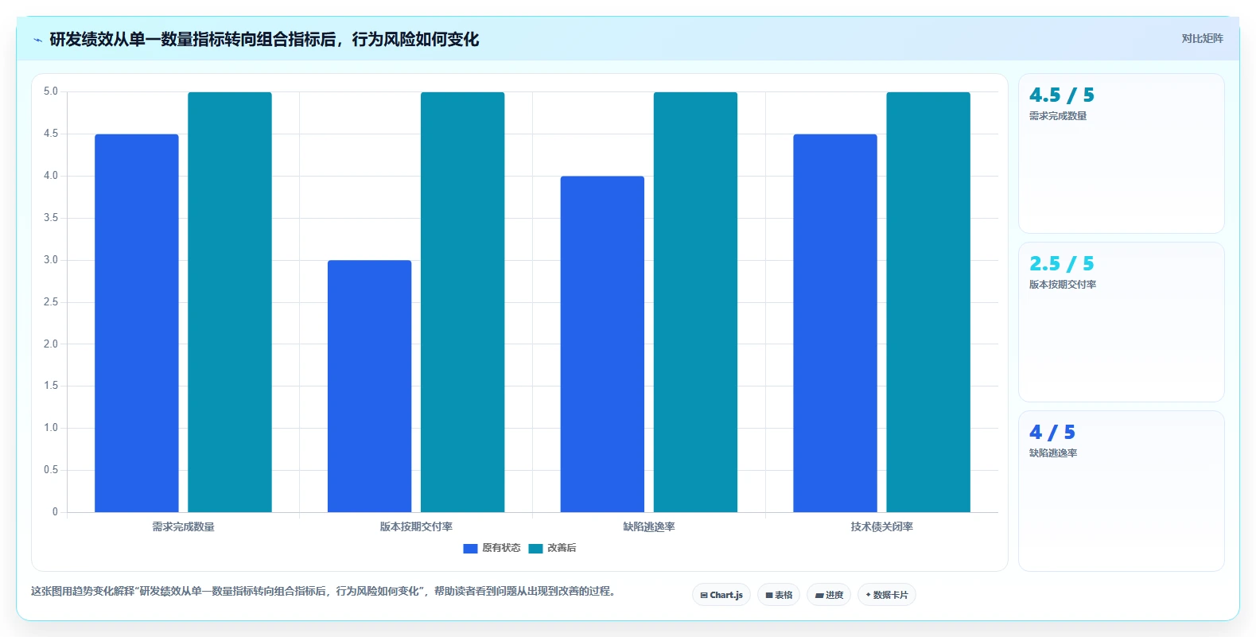The height and width of the screenshot is (637, 1256).
Task: Click the 5.0 y-axis tick label
Action: coord(51,91)
